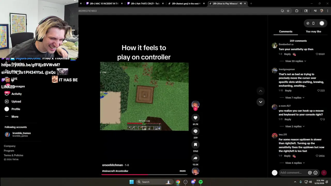Reply to tmz.511's comment
Screen dimensions: 331x186
pyautogui.click(x=287, y=156)
